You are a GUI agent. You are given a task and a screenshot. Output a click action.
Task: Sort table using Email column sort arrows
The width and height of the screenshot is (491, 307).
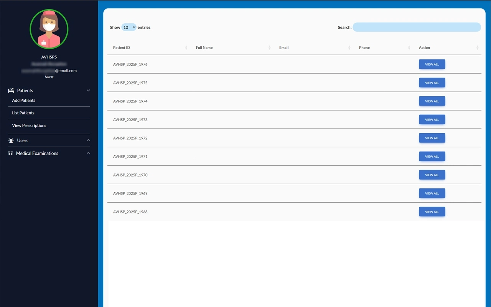(349, 48)
